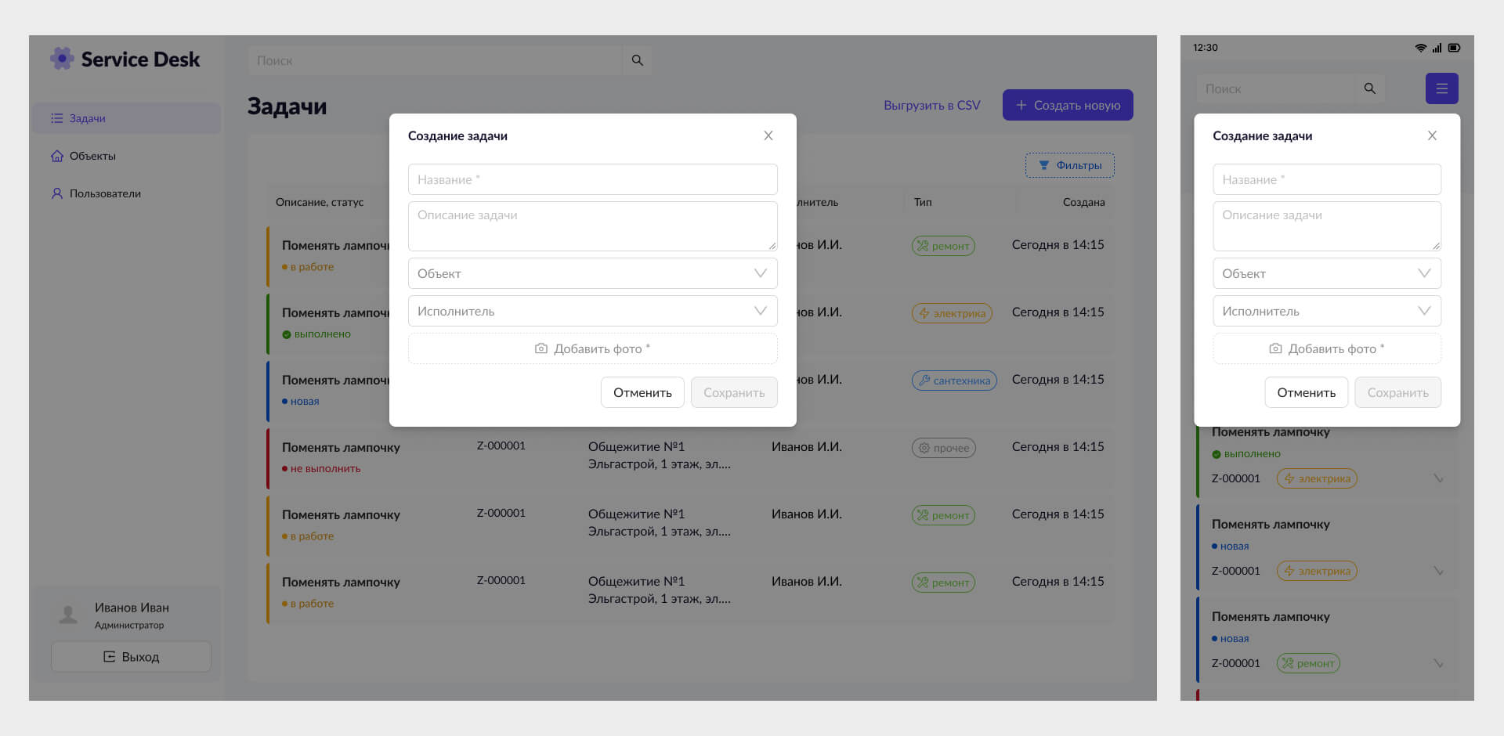Expand the Исполнитель dropdown in mobile dialog
The image size is (1504, 736).
1327,311
